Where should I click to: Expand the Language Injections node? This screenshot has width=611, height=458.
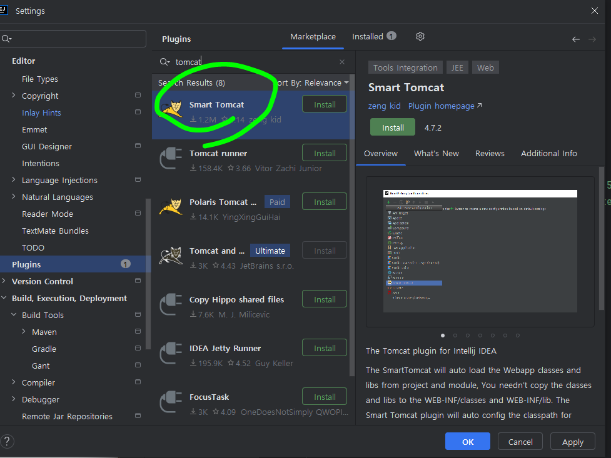(14, 179)
